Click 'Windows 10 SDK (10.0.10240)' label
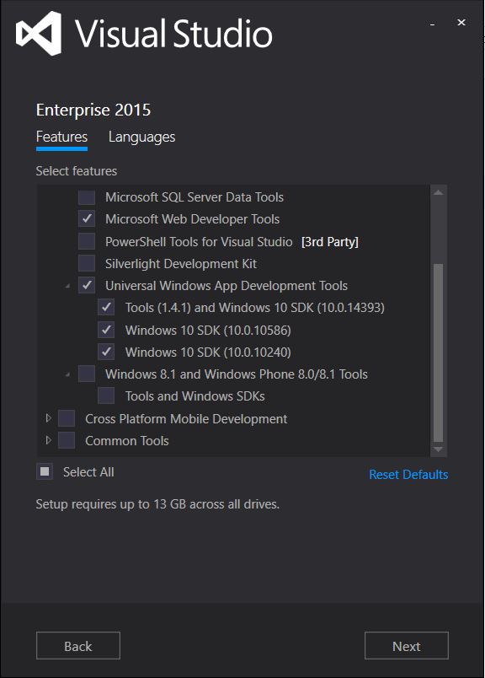 (208, 352)
